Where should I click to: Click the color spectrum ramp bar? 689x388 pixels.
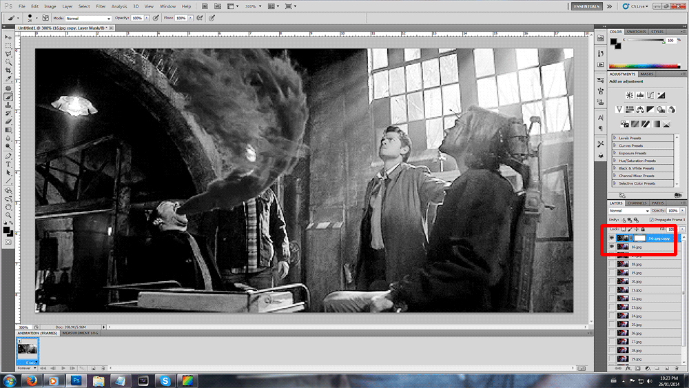646,65
